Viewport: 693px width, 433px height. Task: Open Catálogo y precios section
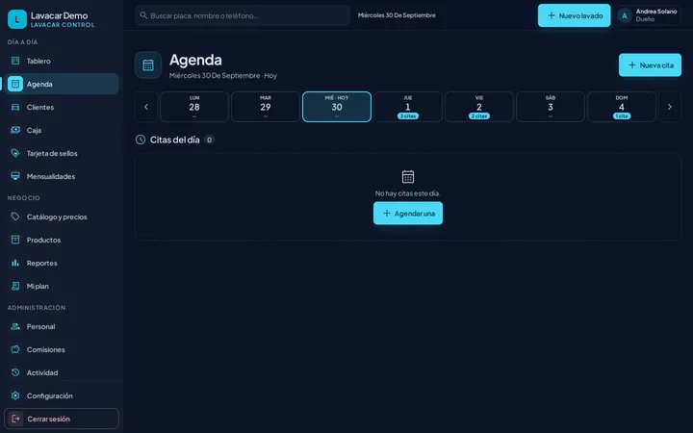point(62,216)
